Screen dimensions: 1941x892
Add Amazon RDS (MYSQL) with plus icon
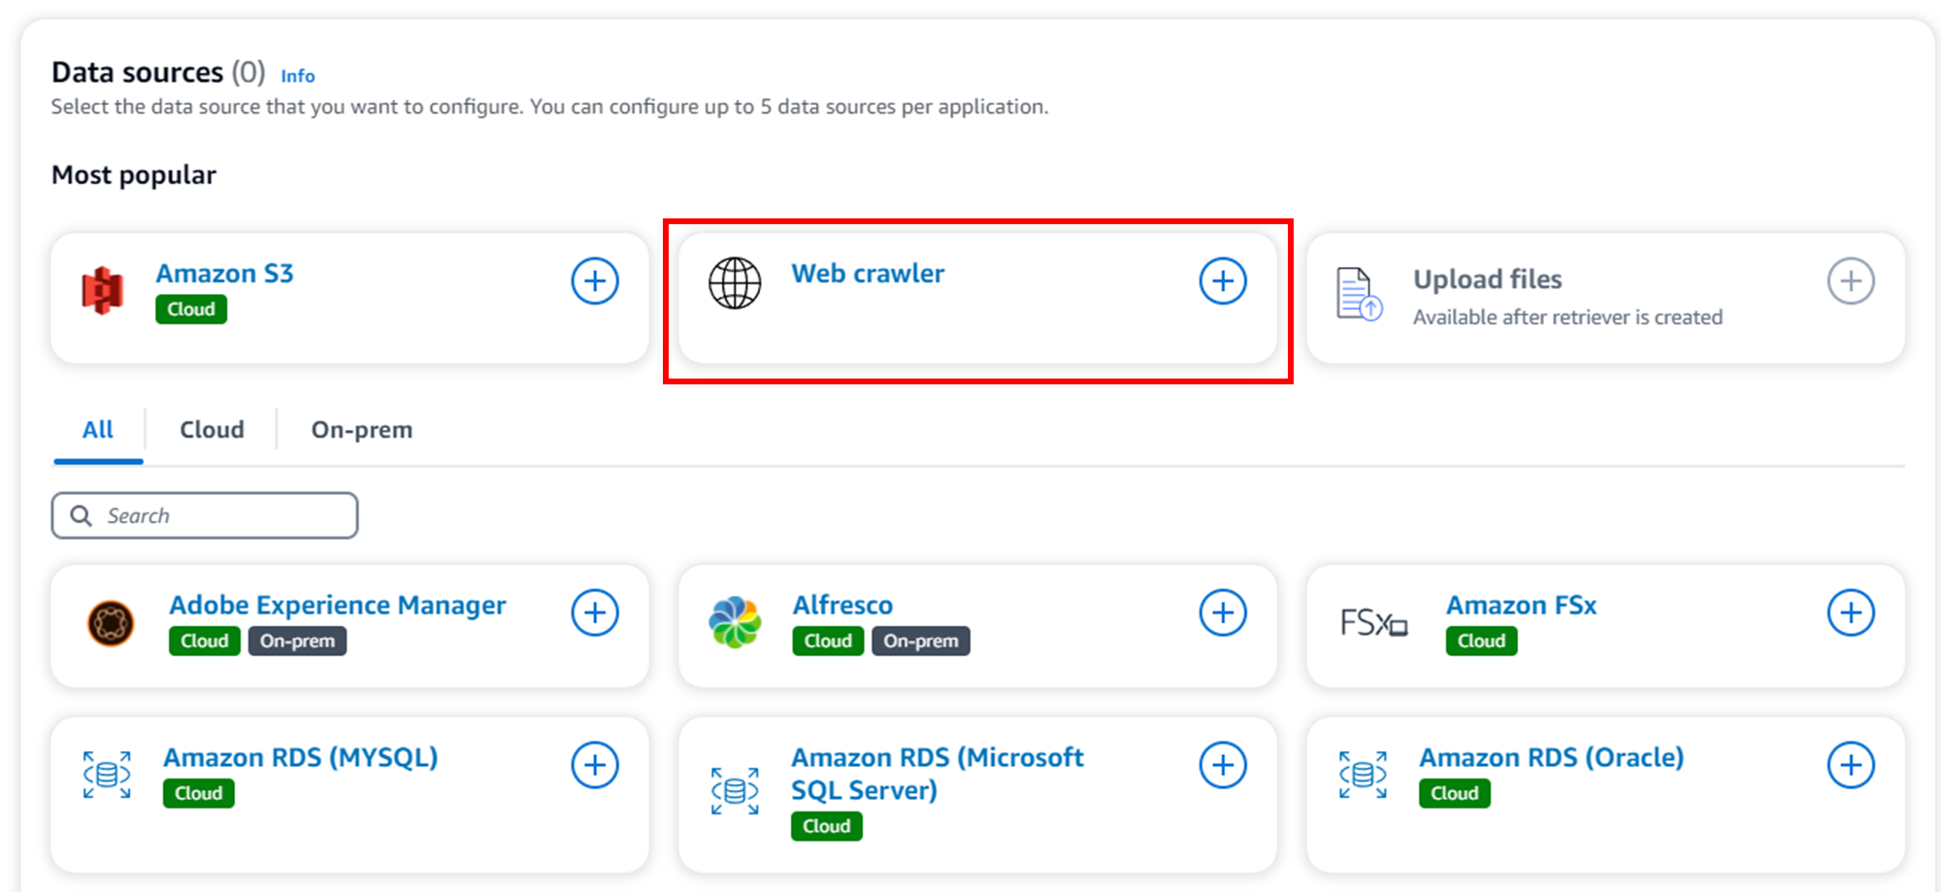595,766
